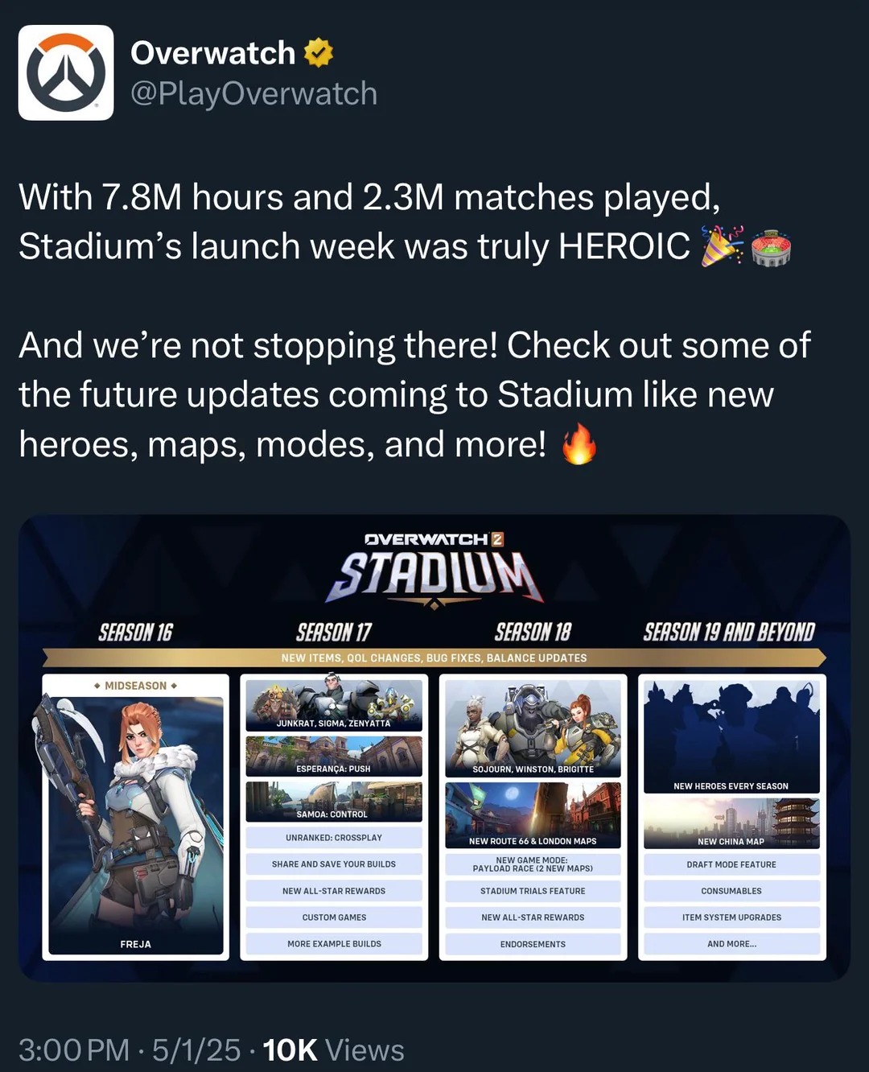Click the gold verified badge icon
This screenshot has width=869, height=1072.
tap(319, 53)
